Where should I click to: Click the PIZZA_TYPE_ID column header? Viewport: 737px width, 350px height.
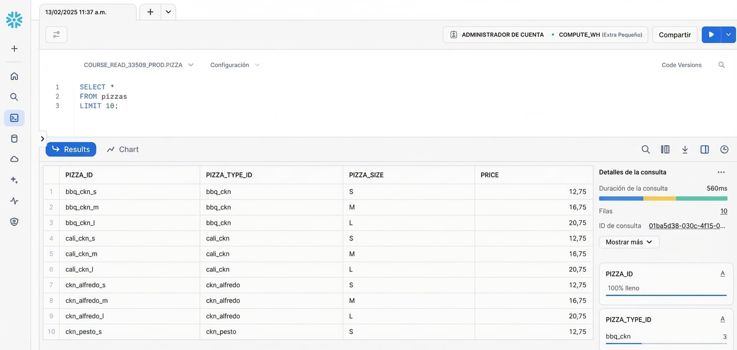[x=272, y=175]
